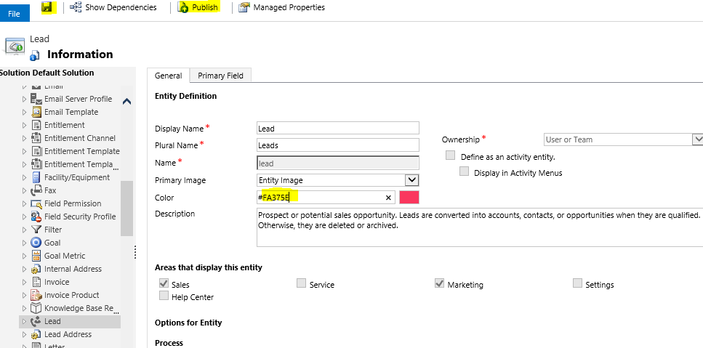
Task: Open the Primary Image dropdown
Action: [x=411, y=180]
